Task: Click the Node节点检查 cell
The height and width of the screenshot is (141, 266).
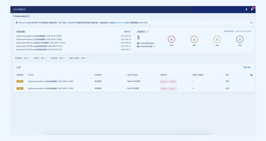Action: tap(133, 89)
